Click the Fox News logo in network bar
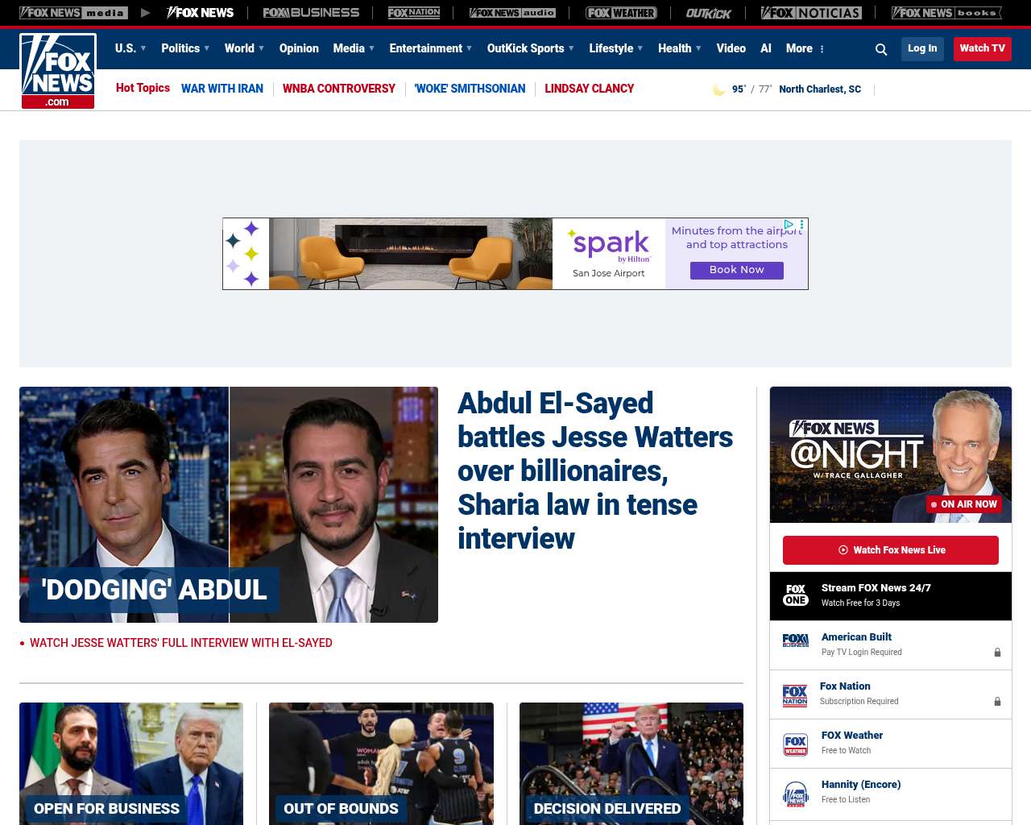Screen dimensions: 1031x825 click(200, 13)
